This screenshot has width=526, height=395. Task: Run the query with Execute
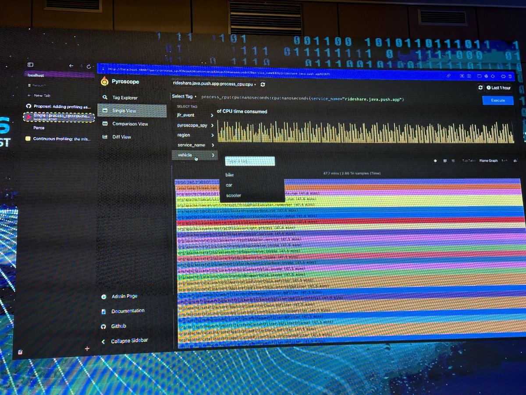(498, 101)
